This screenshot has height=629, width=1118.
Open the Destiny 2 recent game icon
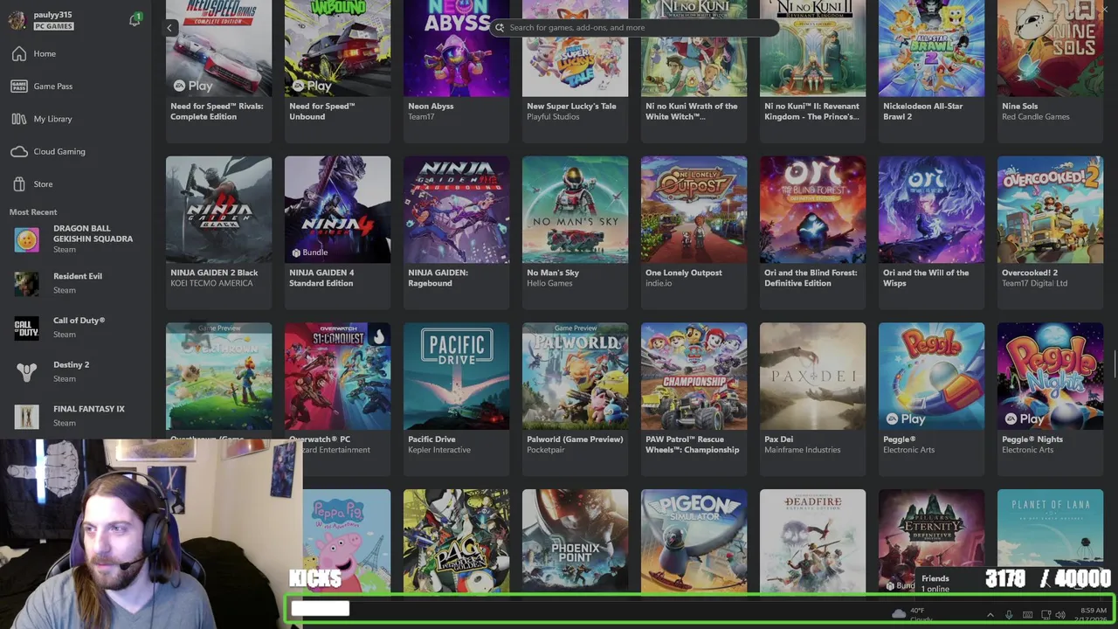(x=27, y=372)
